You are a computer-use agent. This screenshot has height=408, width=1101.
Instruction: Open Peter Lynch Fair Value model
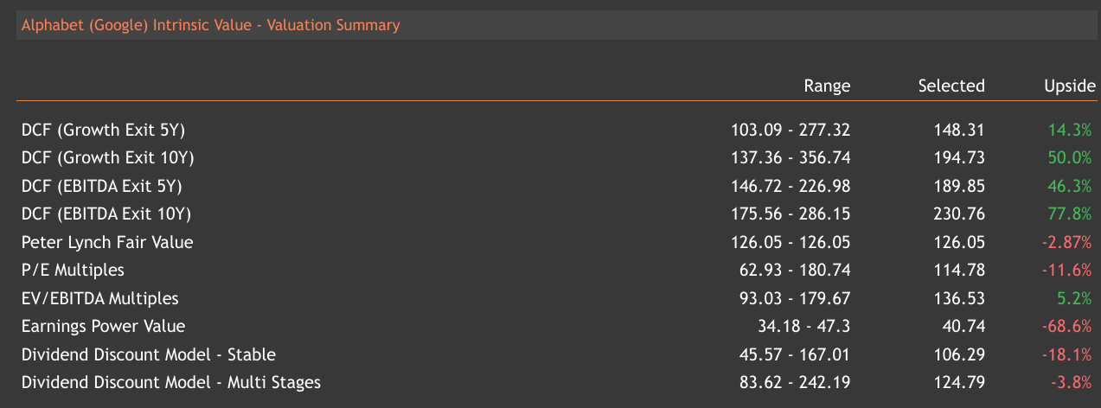click(x=107, y=242)
